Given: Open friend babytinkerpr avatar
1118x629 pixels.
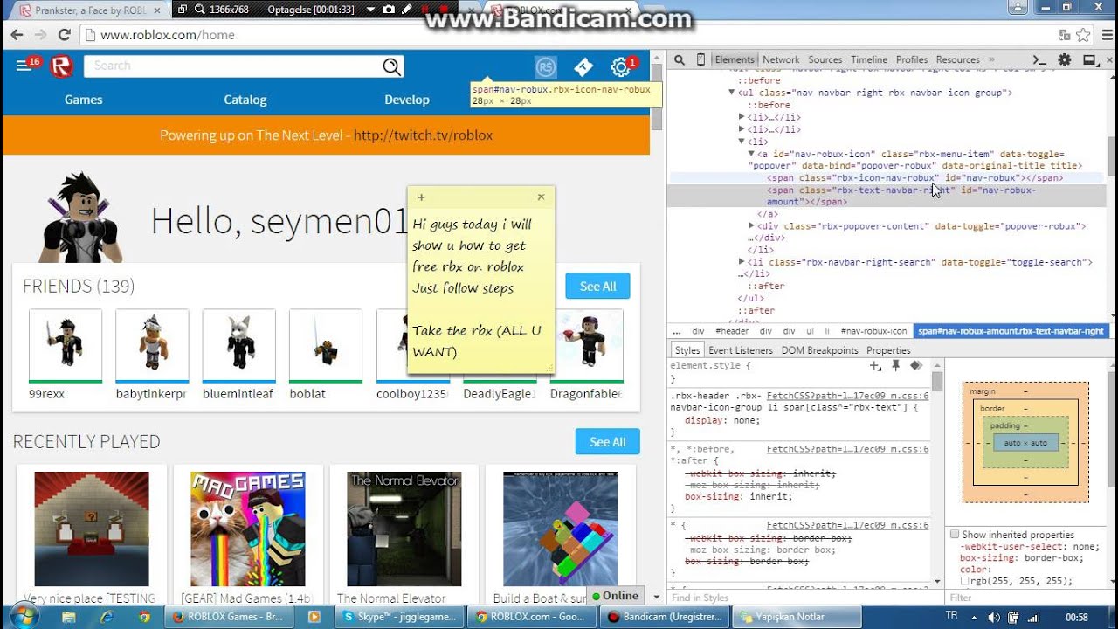Looking at the screenshot, I should point(152,346).
